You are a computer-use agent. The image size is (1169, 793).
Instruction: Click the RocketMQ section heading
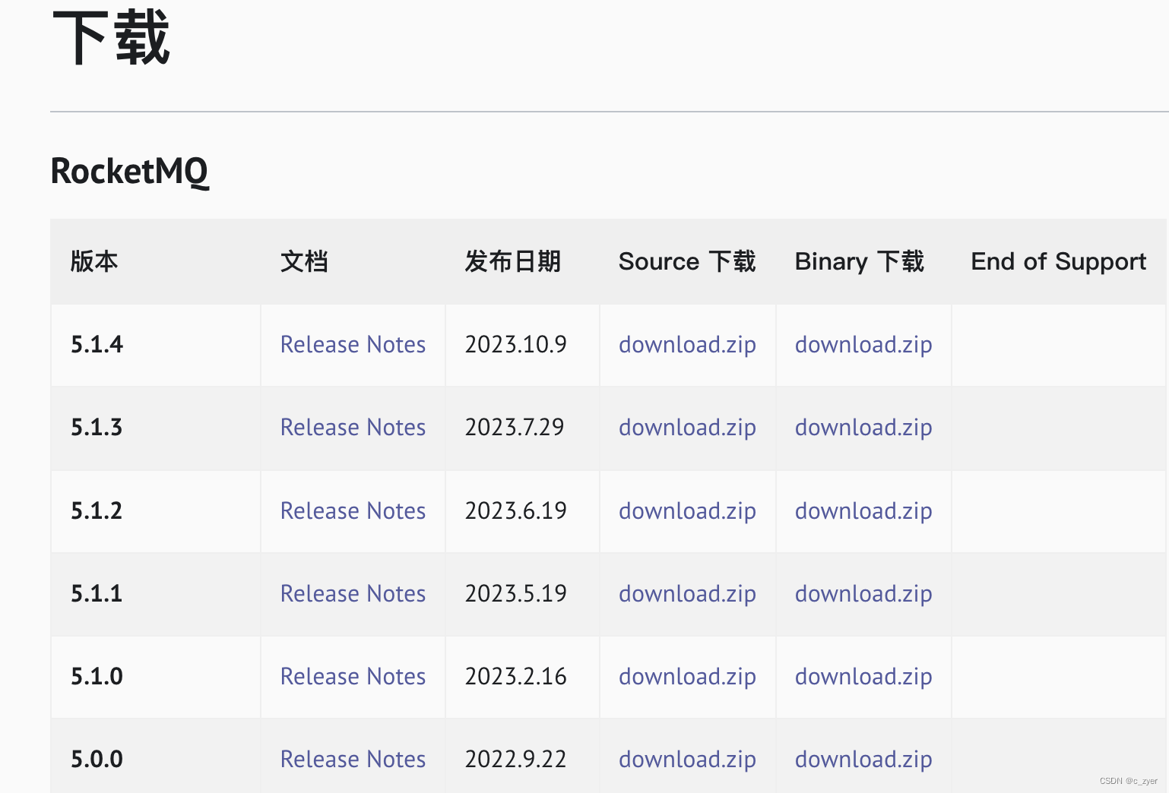pos(129,172)
